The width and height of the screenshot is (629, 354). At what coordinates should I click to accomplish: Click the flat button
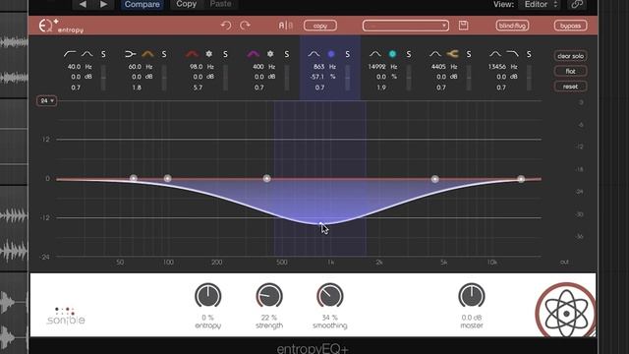[x=570, y=72]
